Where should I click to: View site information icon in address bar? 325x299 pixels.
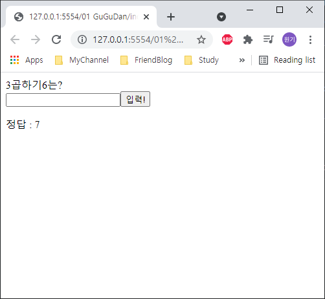(82, 39)
